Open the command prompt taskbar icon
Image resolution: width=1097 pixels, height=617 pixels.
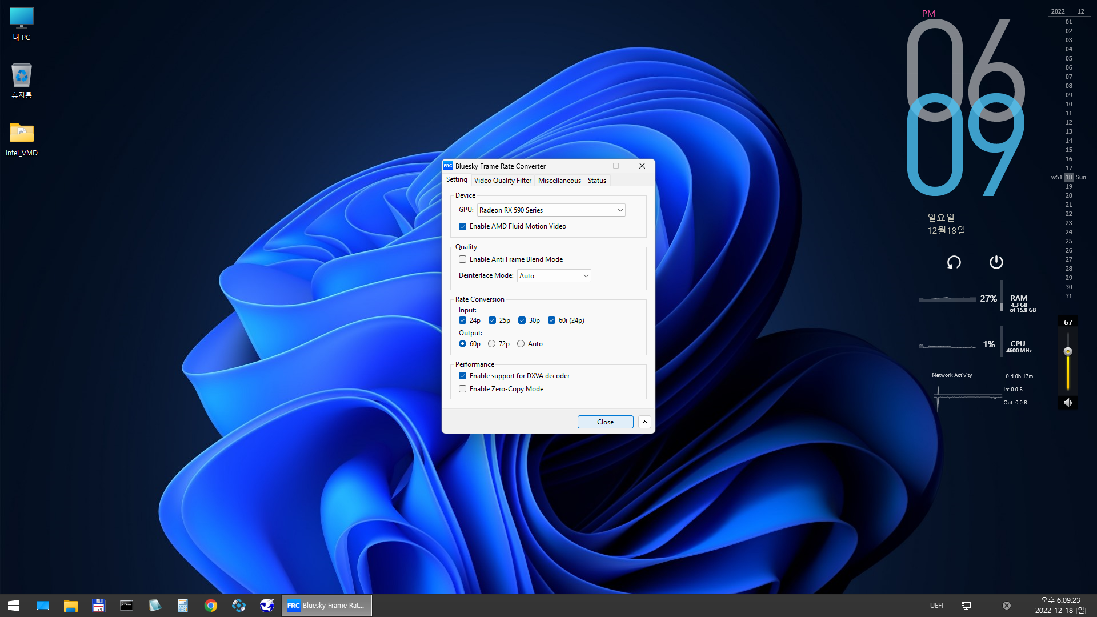pos(126,606)
